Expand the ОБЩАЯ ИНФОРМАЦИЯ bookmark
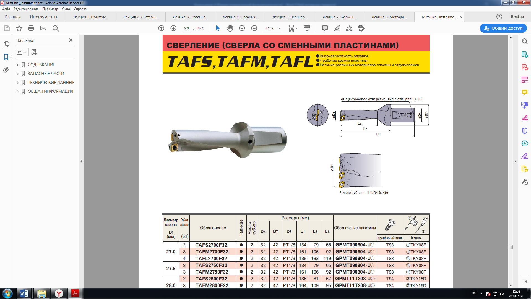Image resolution: width=531 pixels, height=299 pixels. point(17,91)
